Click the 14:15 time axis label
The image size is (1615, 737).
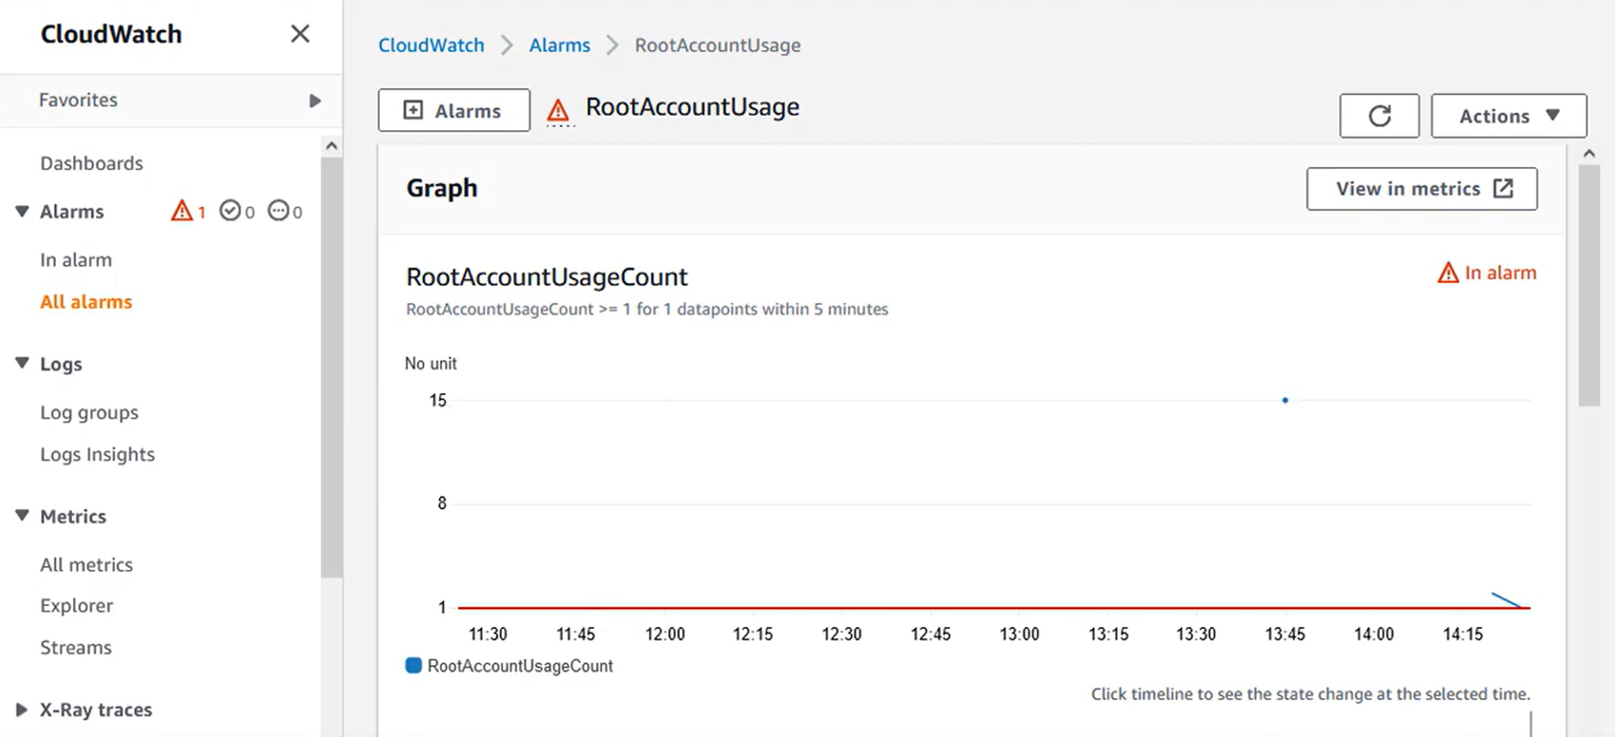pos(1463,634)
